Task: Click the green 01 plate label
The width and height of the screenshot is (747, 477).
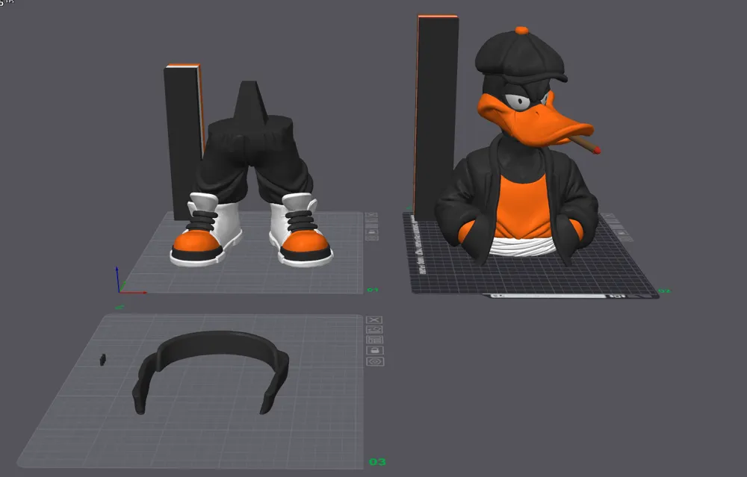Action: (373, 290)
